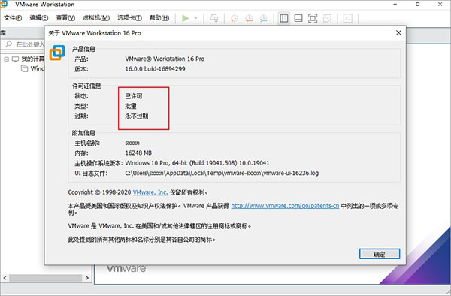Screen dimensions: 451x296
Task: Click the memory value 16248 MB
Action: click(138, 153)
